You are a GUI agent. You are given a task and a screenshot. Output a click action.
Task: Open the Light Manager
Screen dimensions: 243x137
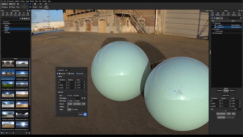point(46,6)
